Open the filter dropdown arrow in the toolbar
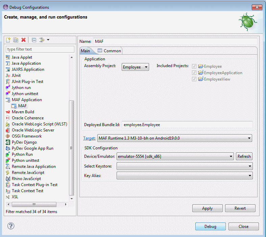This screenshot has height=237, width=266. [x=48, y=40]
